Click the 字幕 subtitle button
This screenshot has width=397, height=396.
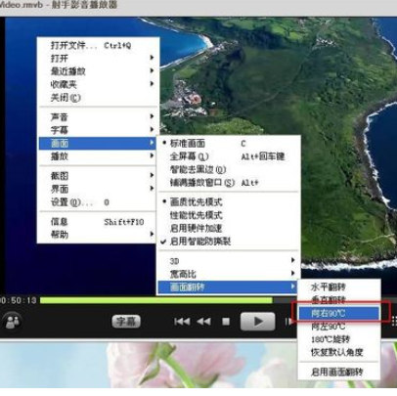click(x=126, y=322)
